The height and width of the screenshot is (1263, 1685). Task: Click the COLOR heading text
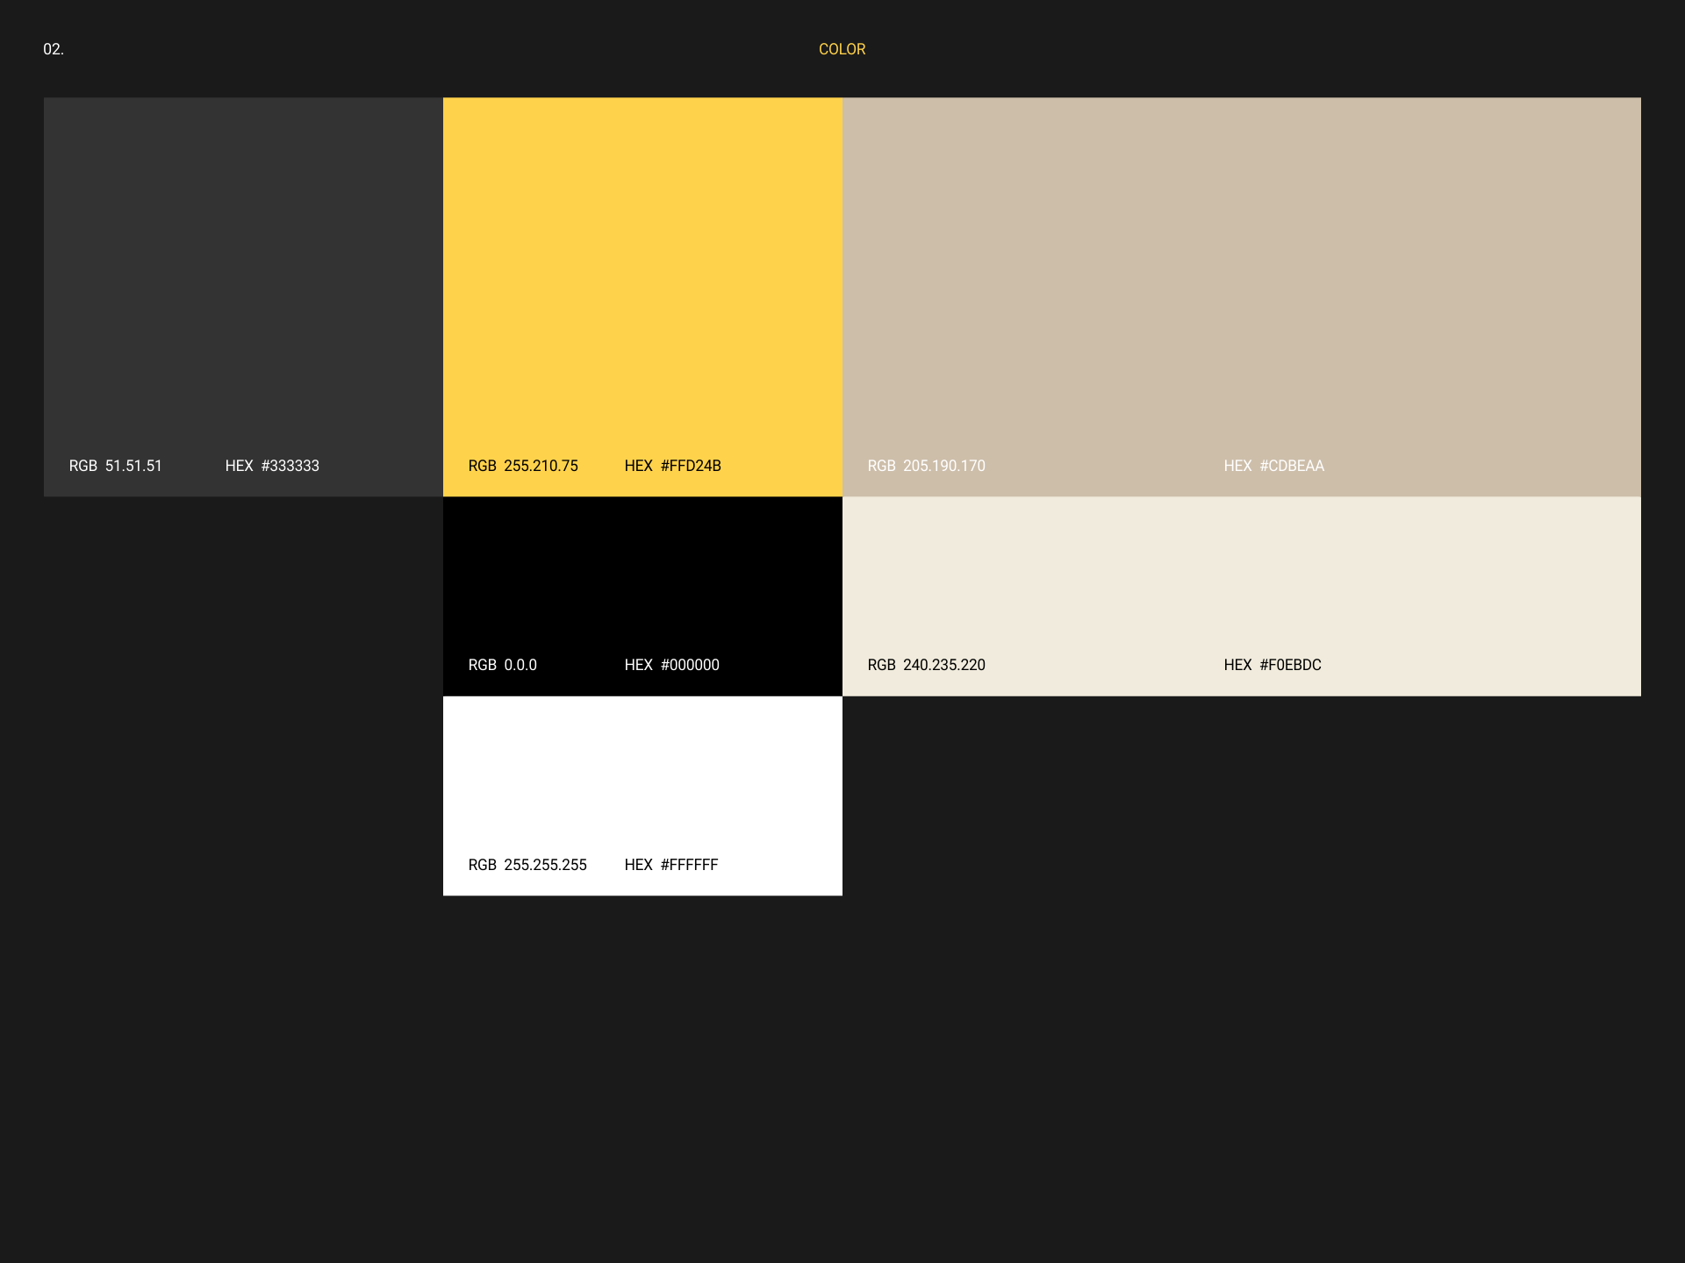[x=842, y=49]
